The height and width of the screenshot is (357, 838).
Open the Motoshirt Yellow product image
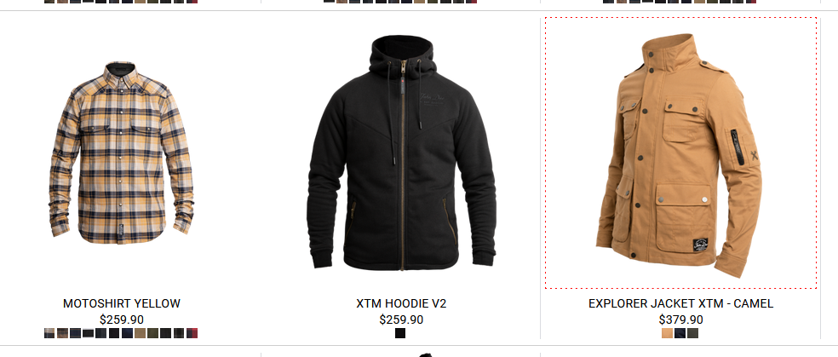(121, 153)
